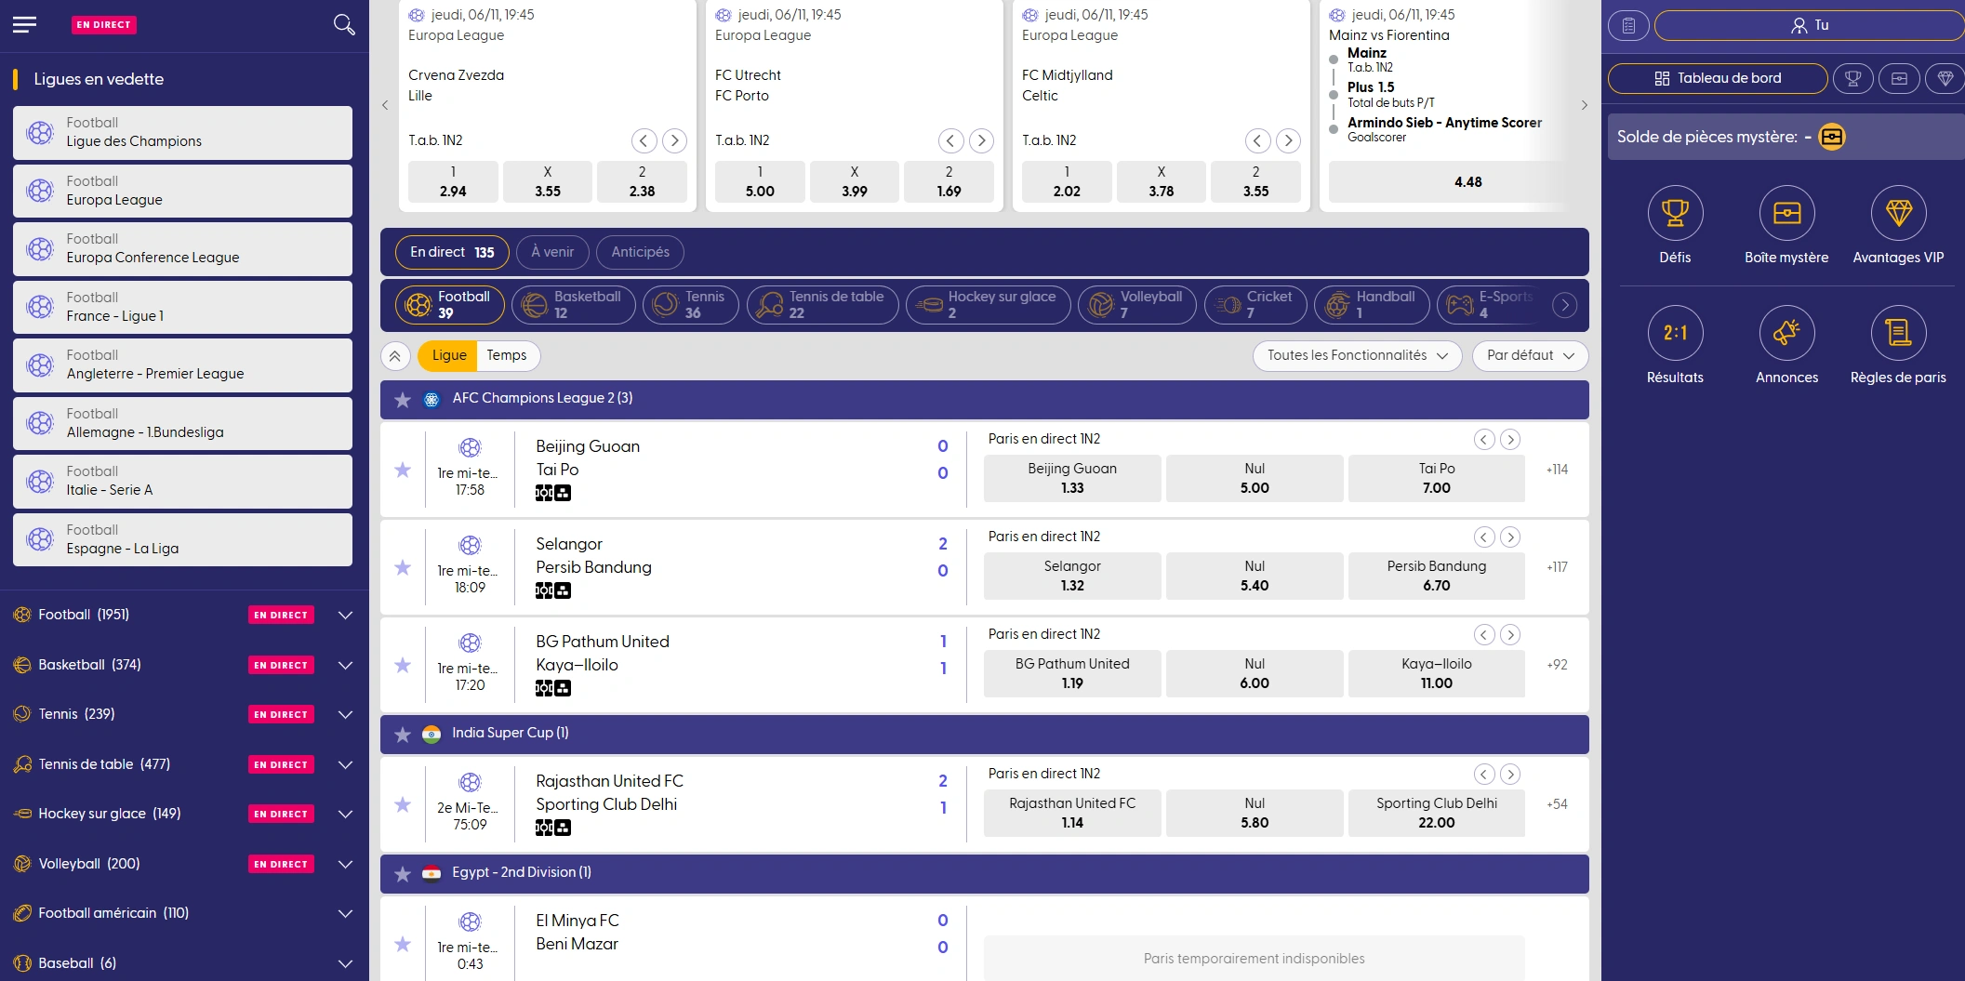Open the Annonces megaphone icon
1965x981 pixels.
coord(1786,333)
